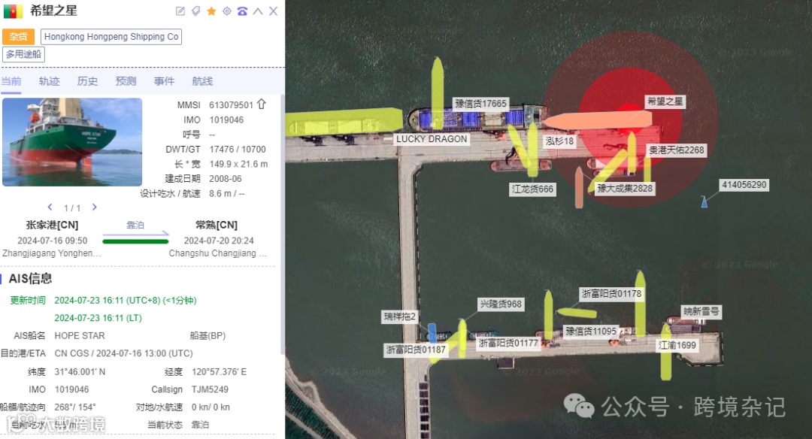Click the blue 瑞祥拖2 tug marker
Image resolution: width=812 pixels, height=439 pixels.
(x=432, y=333)
